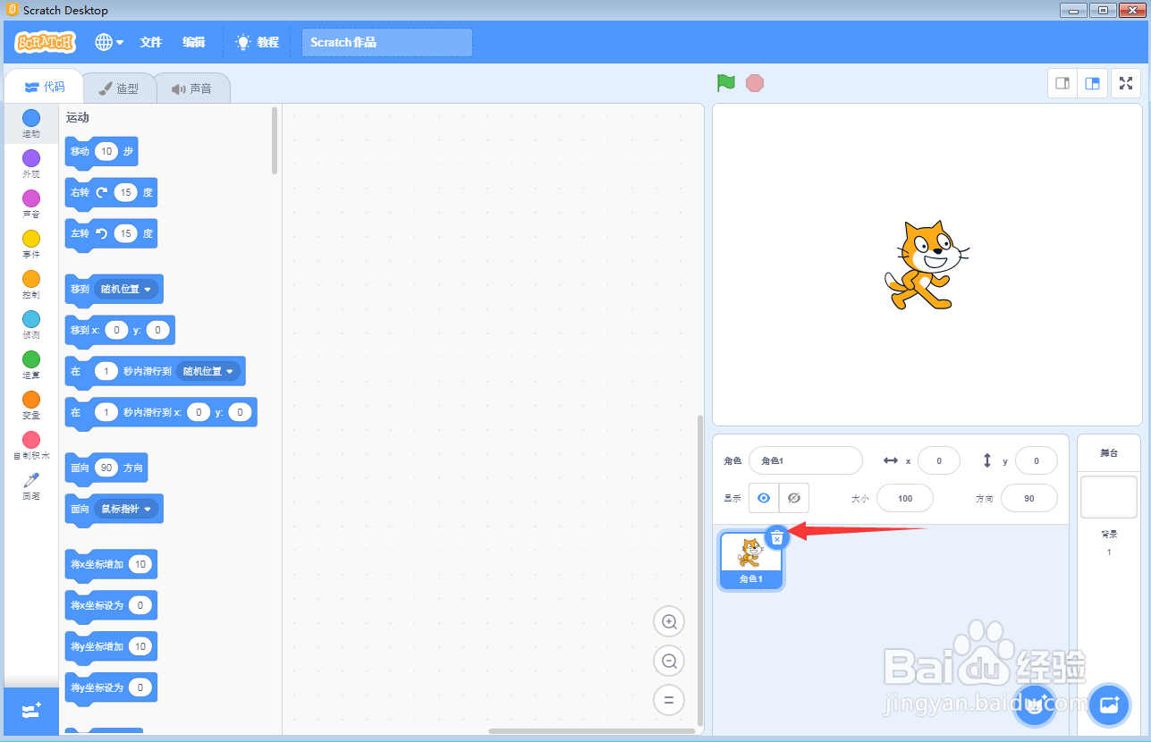Viewport: 1151px width, 742px height.
Task: Select the 画笔 pen extension category
Action: pos(31,485)
